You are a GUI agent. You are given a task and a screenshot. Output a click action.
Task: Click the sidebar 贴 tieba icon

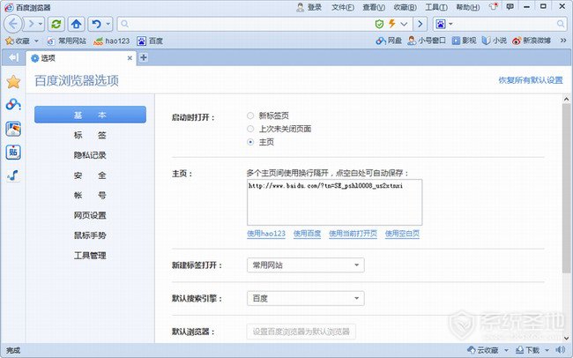(13, 153)
